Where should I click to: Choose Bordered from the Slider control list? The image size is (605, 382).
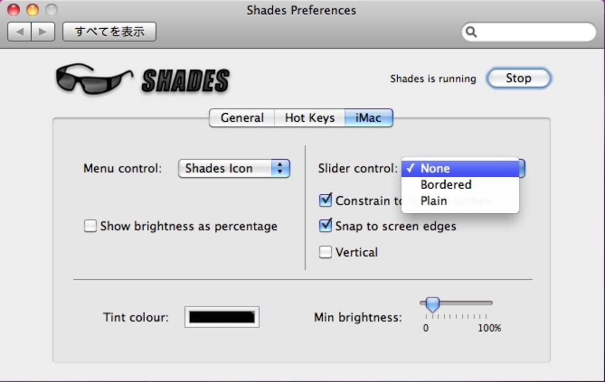point(460,185)
